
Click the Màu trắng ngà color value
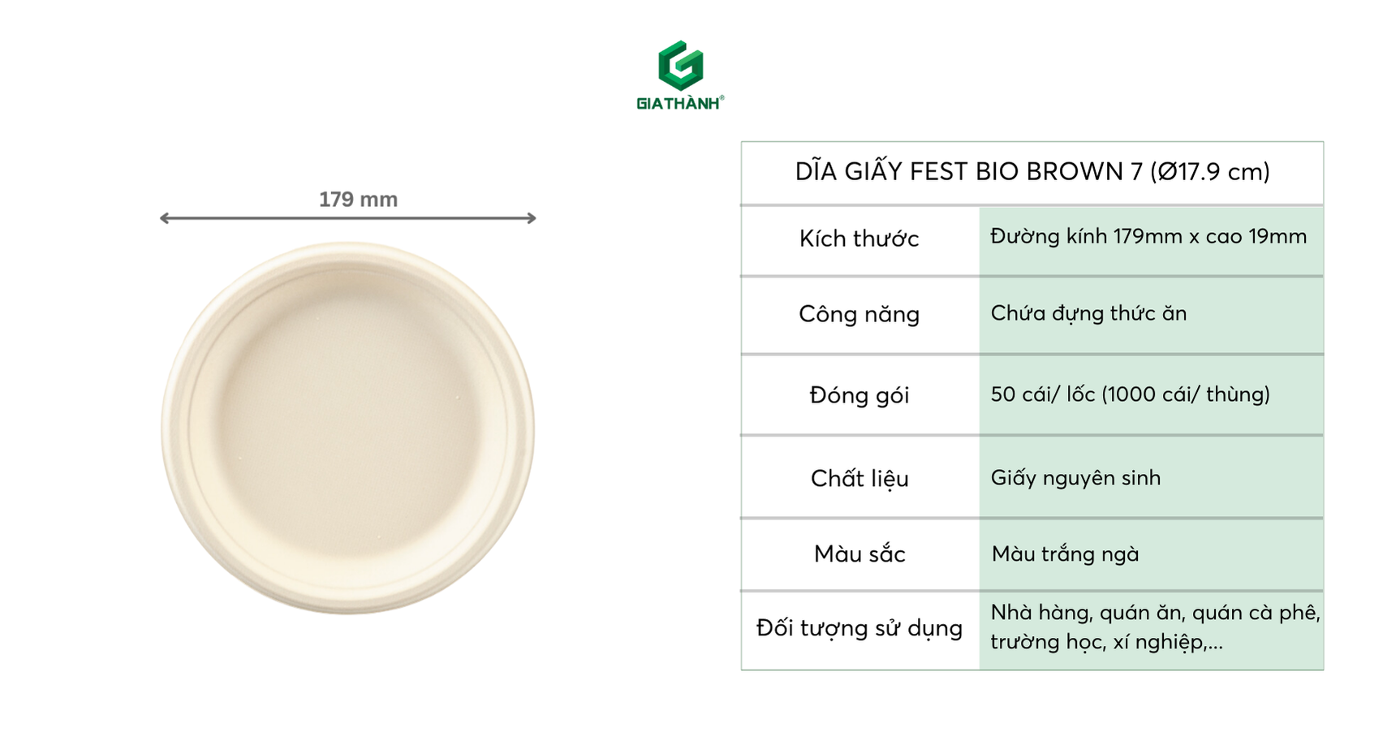[x=1065, y=554]
